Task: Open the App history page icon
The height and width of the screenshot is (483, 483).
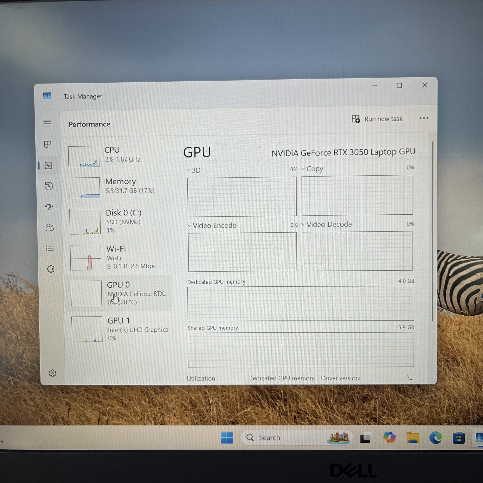Action: (x=49, y=186)
